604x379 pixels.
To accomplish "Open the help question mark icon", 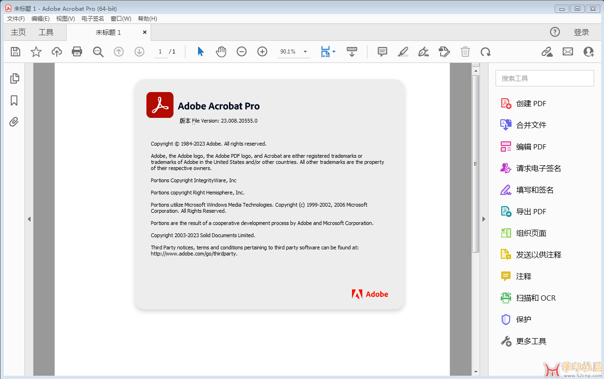I will [x=555, y=32].
